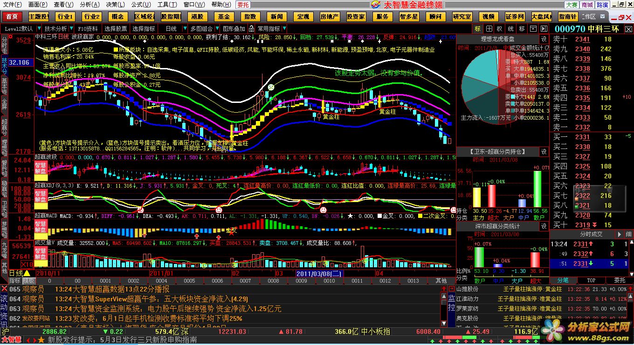Viewport: 634px width, 345px height.
Task: Open the 工具(T) menu
Action: (167, 5)
